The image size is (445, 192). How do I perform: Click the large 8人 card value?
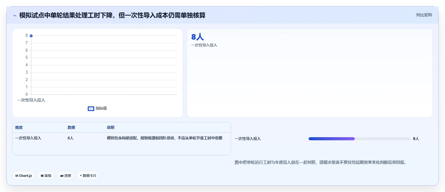coord(197,37)
